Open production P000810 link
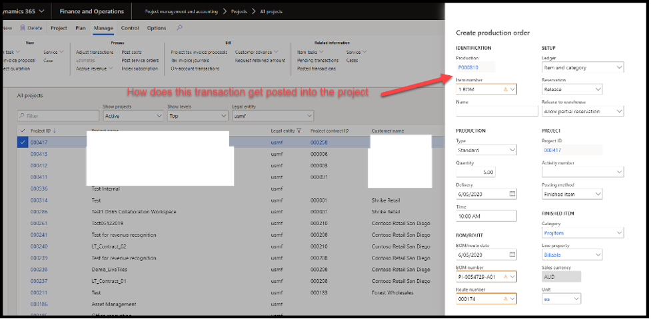 [x=468, y=67]
